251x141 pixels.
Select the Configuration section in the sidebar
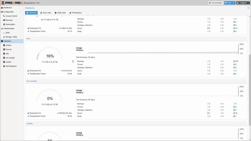pyautogui.click(x=9, y=12)
